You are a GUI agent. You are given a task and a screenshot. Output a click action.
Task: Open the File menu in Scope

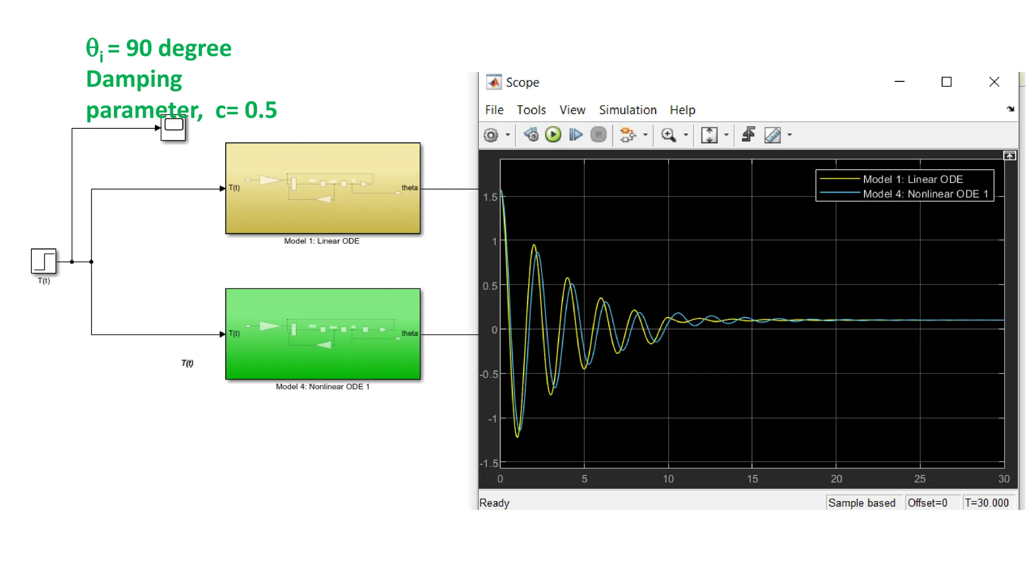494,110
